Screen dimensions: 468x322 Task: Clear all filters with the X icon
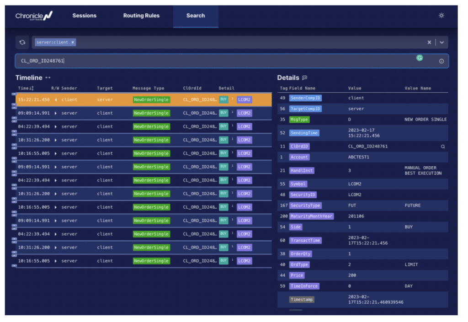point(429,42)
